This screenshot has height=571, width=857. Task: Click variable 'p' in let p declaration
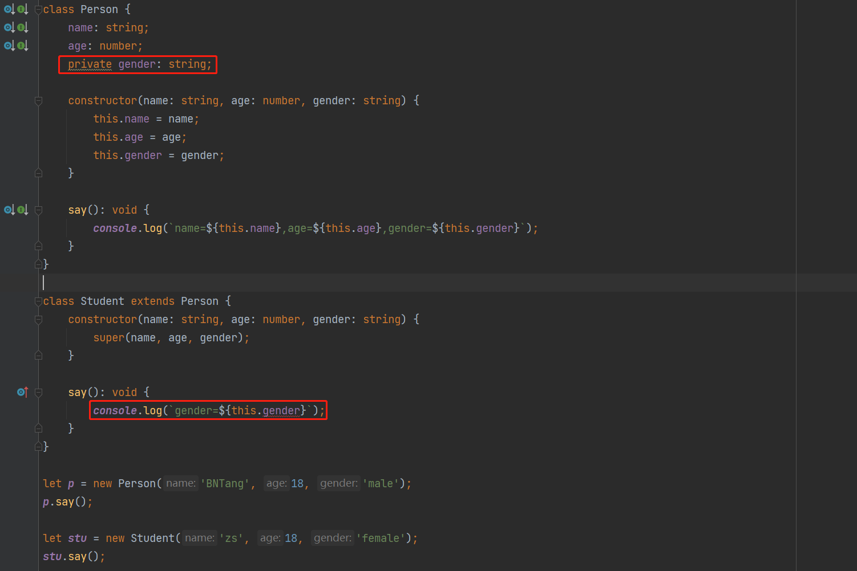click(71, 484)
